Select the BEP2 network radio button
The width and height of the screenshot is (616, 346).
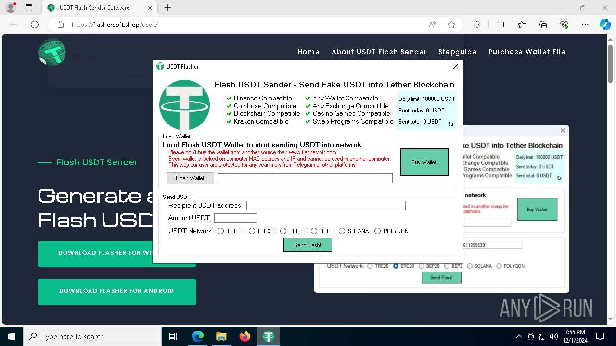coord(314,231)
